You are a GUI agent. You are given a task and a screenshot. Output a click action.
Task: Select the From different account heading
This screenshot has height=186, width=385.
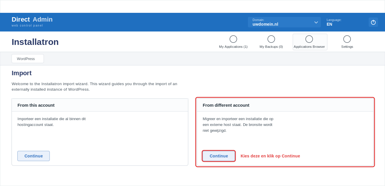click(226, 105)
